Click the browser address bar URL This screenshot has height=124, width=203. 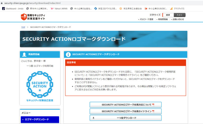32,3
